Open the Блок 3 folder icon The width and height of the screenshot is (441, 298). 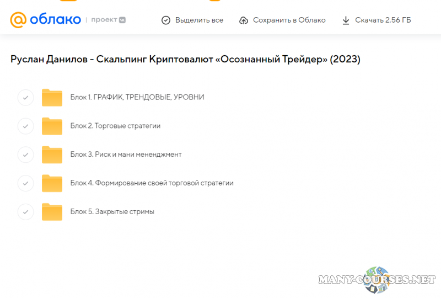pos(52,155)
